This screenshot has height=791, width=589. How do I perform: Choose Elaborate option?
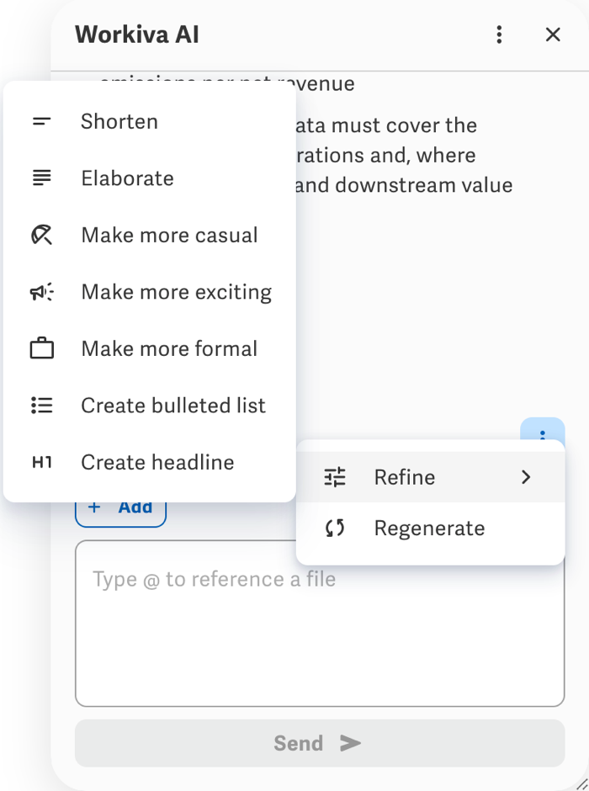149,178
